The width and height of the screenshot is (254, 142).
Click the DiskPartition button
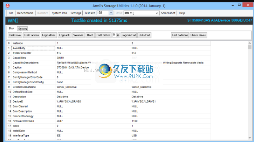pyautogui.click(x=31, y=35)
